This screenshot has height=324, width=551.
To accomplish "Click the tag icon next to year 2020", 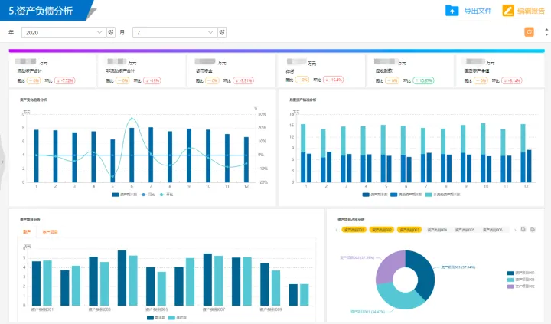I will point(111,32).
